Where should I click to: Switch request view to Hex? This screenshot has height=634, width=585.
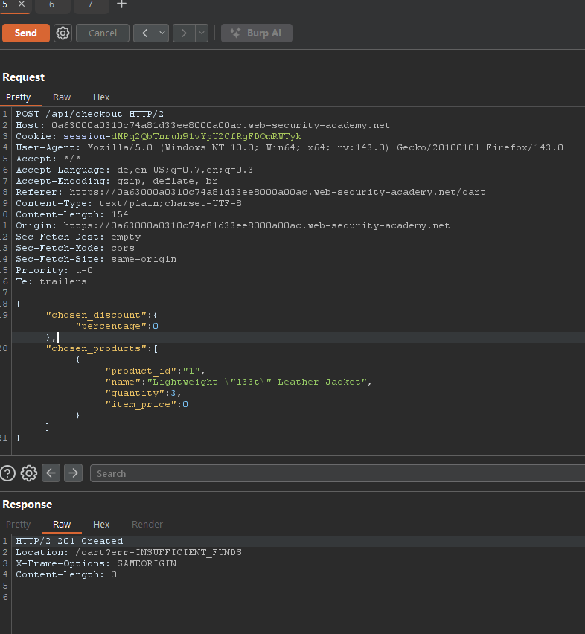[101, 97]
